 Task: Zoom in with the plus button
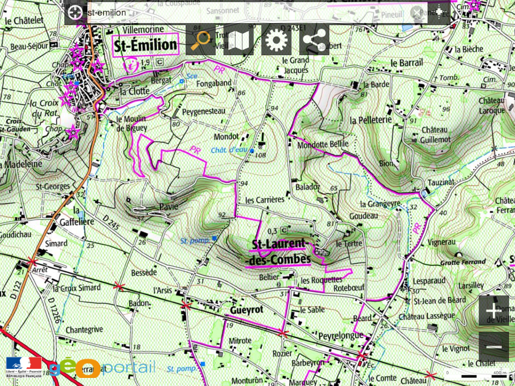coord(494,310)
